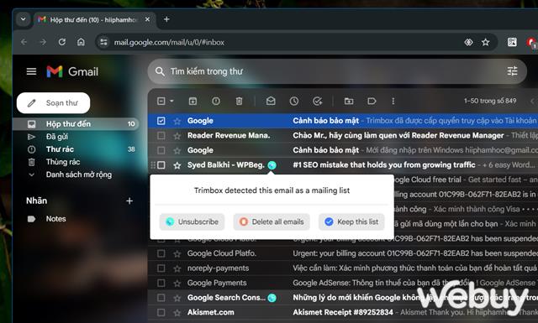
Task: Open a new browser tab with plus
Action: tap(166, 19)
